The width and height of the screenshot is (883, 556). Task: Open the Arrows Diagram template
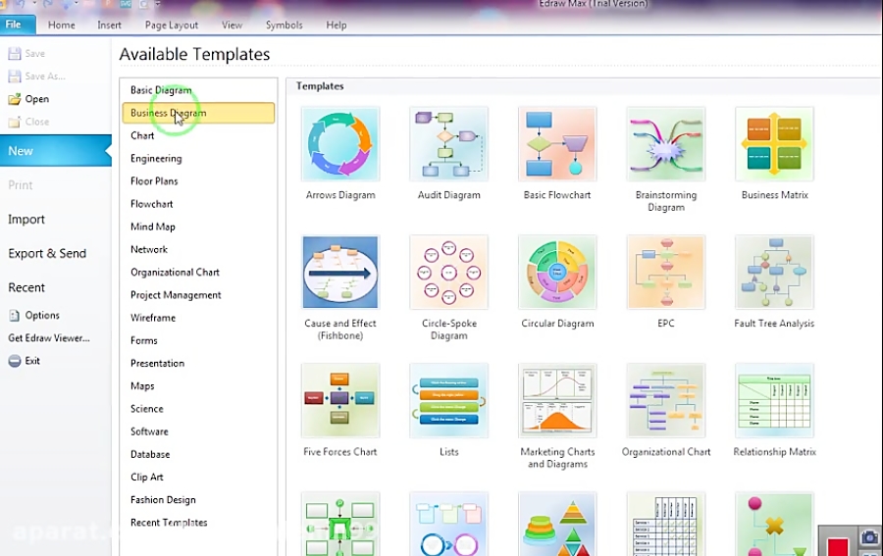[x=340, y=145]
